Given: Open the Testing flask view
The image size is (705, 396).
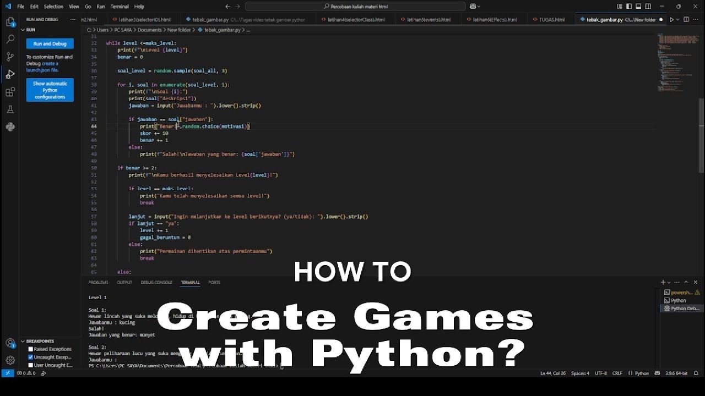Looking at the screenshot, I should pos(10,109).
